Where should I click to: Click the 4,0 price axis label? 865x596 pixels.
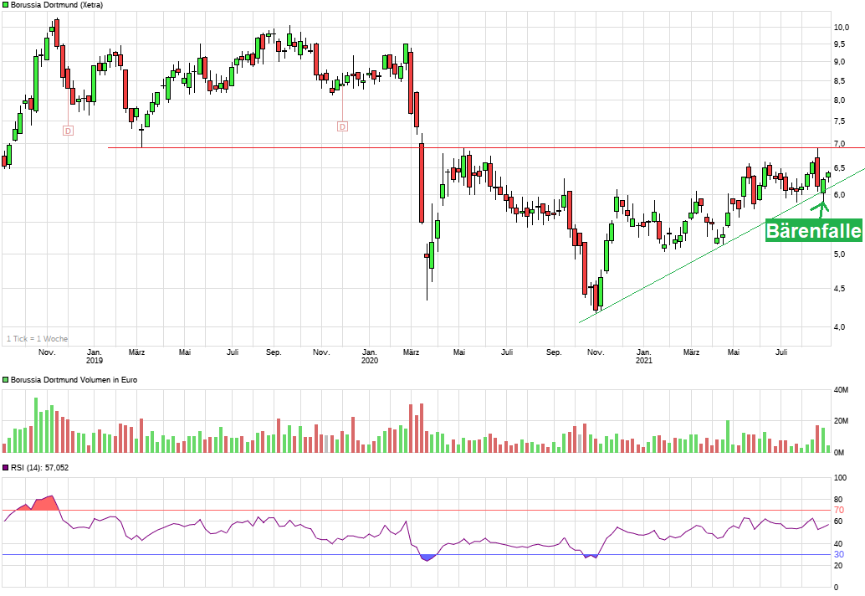point(839,327)
